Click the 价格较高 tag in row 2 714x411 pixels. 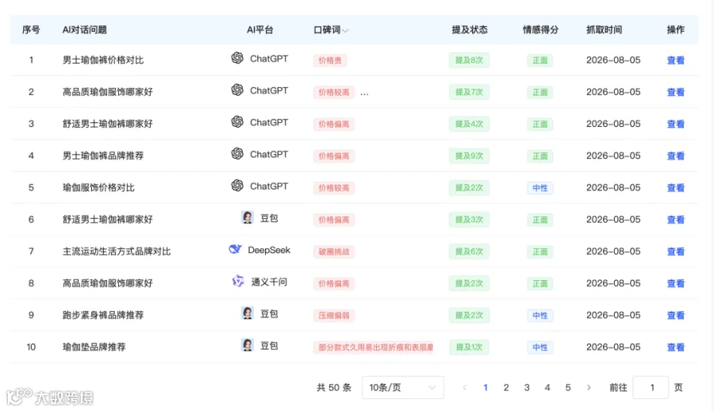(334, 92)
